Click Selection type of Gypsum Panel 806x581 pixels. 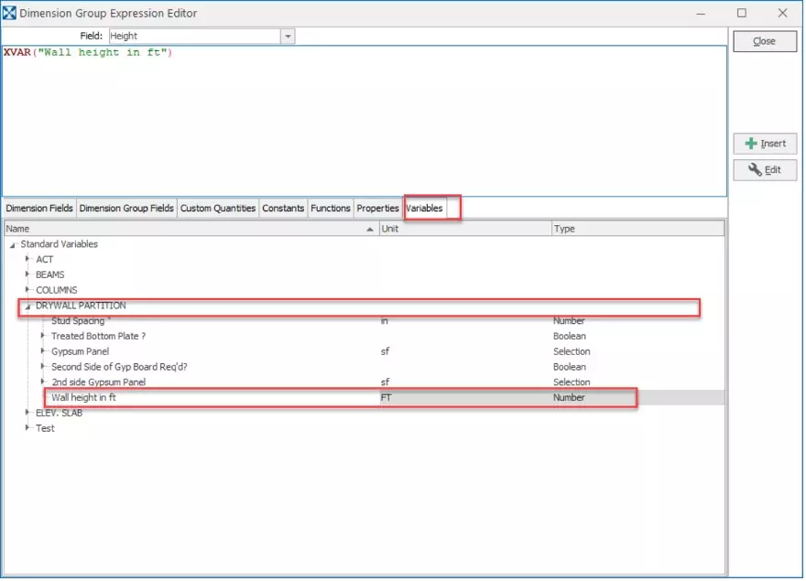572,352
